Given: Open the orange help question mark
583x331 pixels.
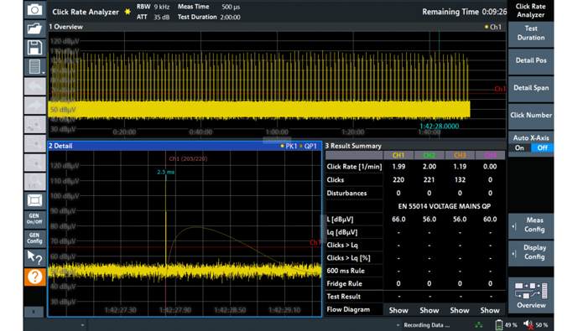Looking at the screenshot, I should [x=34, y=277].
